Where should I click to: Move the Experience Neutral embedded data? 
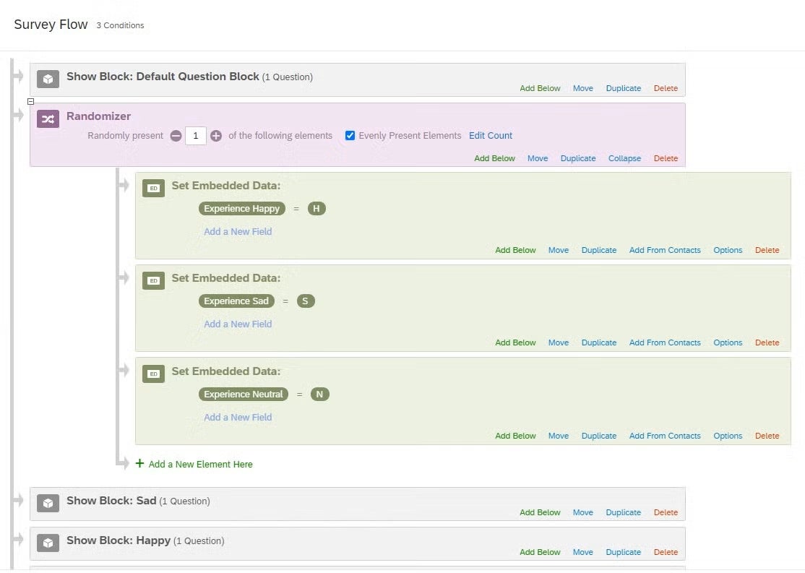558,436
